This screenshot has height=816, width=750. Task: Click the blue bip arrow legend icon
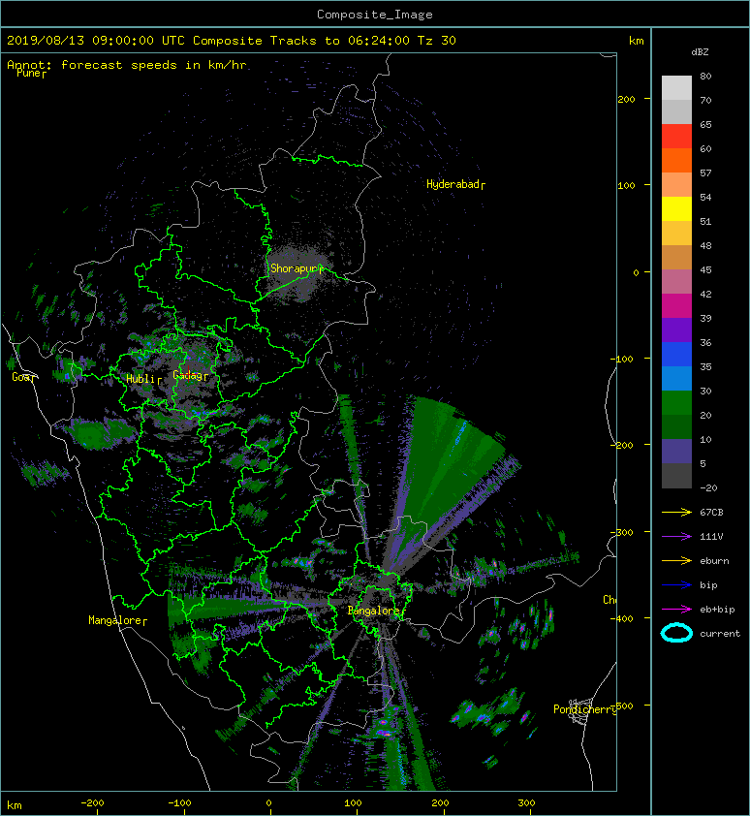click(x=676, y=585)
